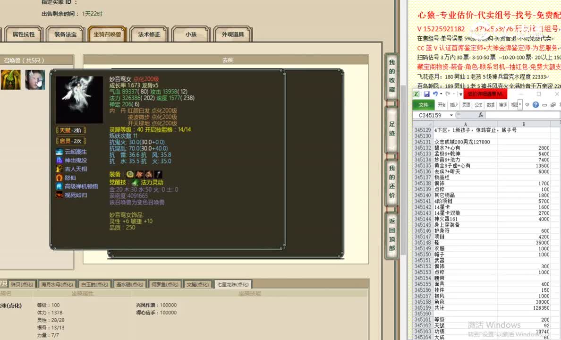Image resolution: width=561 pixels, height=340 pixels.
Task: Switch to the 装备法宝 tab
Action: click(x=65, y=34)
